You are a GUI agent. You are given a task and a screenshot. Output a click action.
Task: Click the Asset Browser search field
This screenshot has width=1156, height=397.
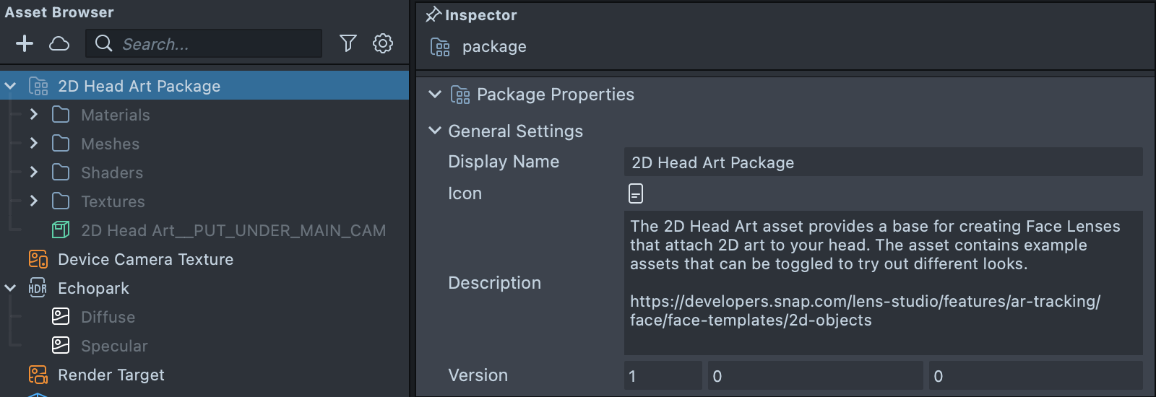point(217,44)
